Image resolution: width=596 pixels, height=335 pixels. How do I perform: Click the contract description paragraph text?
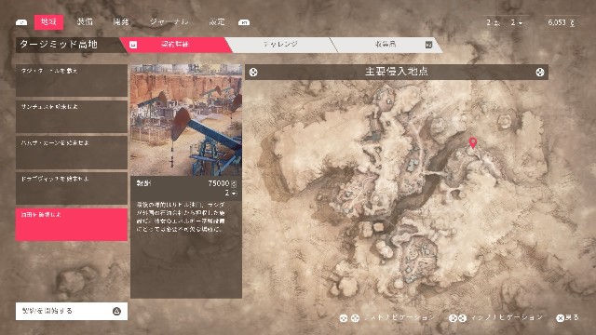coord(181,217)
